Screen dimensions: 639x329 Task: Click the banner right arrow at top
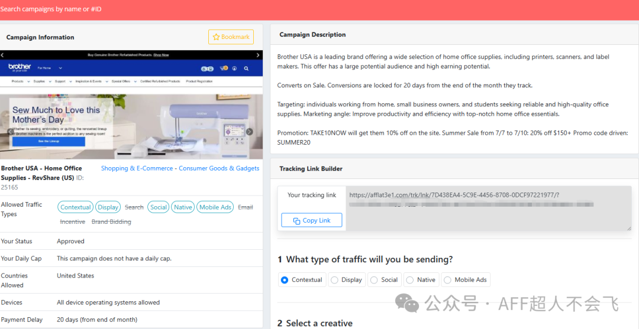pos(259,54)
